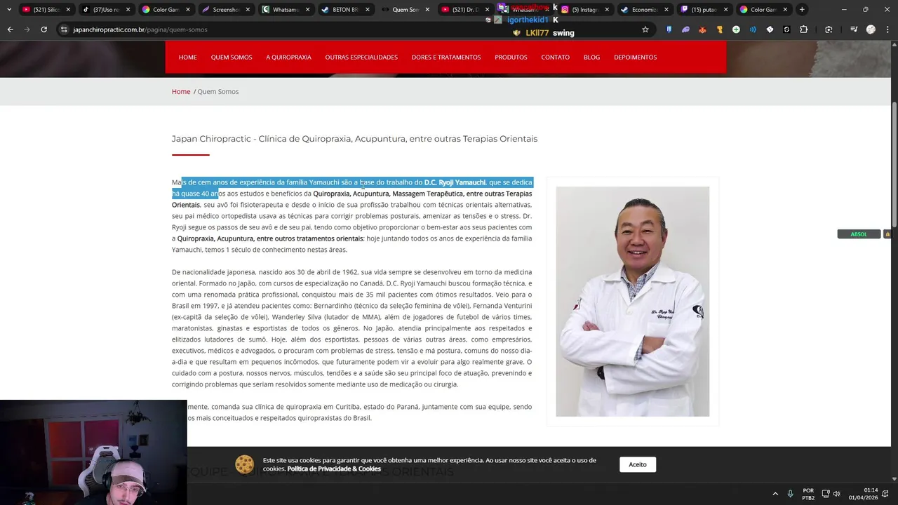The width and height of the screenshot is (898, 505).
Task: Click the Home breadcrumb link
Action: coord(181,91)
